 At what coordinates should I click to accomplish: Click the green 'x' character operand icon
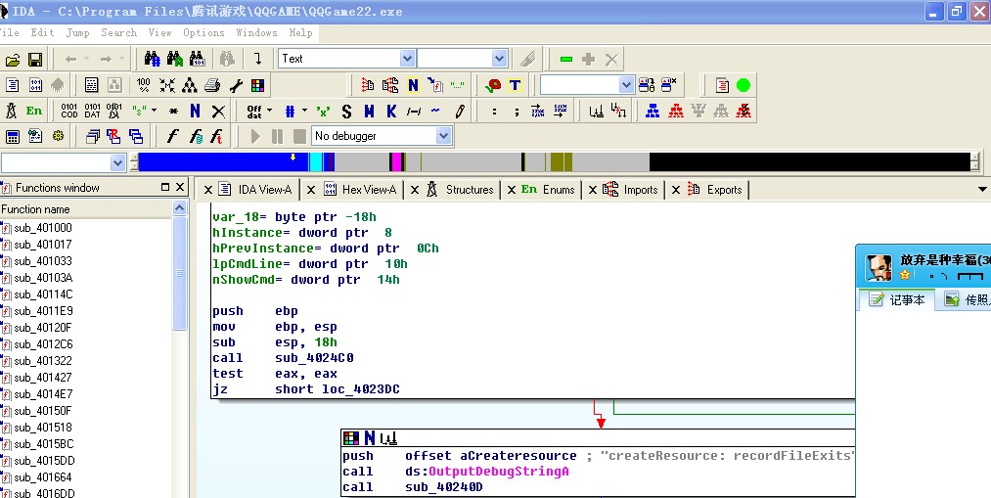pos(324,112)
